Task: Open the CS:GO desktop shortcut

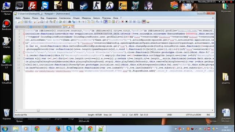Action: tap(123, 5)
